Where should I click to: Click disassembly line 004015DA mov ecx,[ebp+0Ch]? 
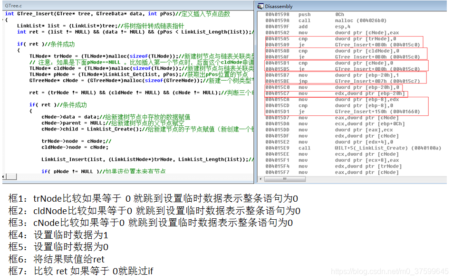(335, 124)
